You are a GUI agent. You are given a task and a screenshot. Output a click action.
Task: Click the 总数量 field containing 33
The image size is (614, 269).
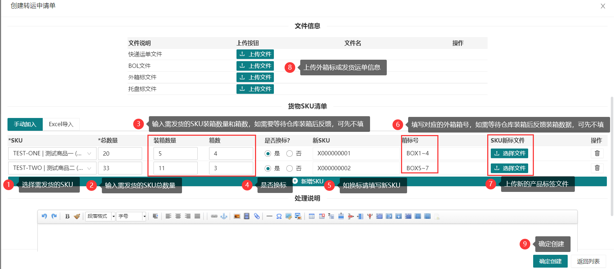pyautogui.click(x=120, y=168)
